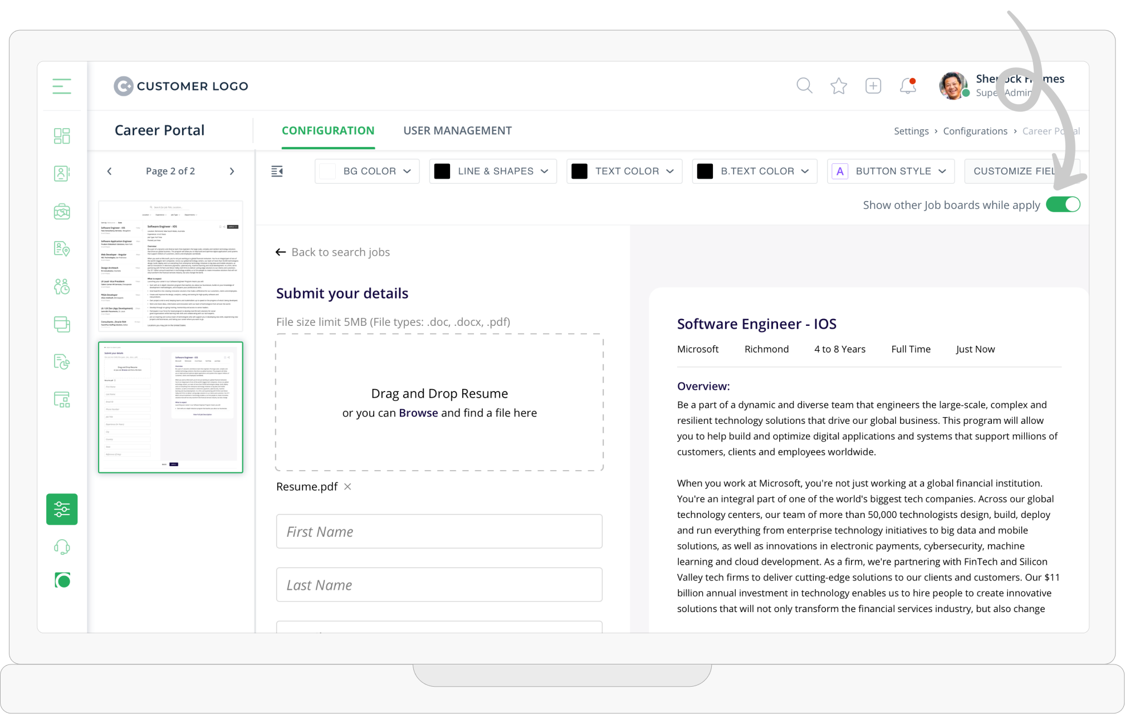
Task: Collapse the page panel toggle icon
Action: 277,171
